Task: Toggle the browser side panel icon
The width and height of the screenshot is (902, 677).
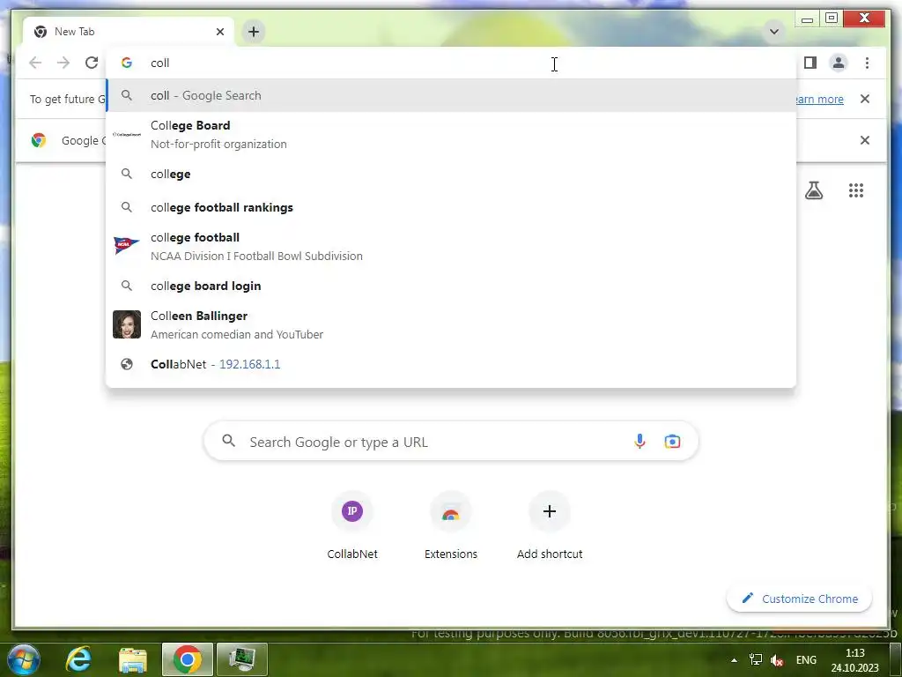Action: point(810,63)
